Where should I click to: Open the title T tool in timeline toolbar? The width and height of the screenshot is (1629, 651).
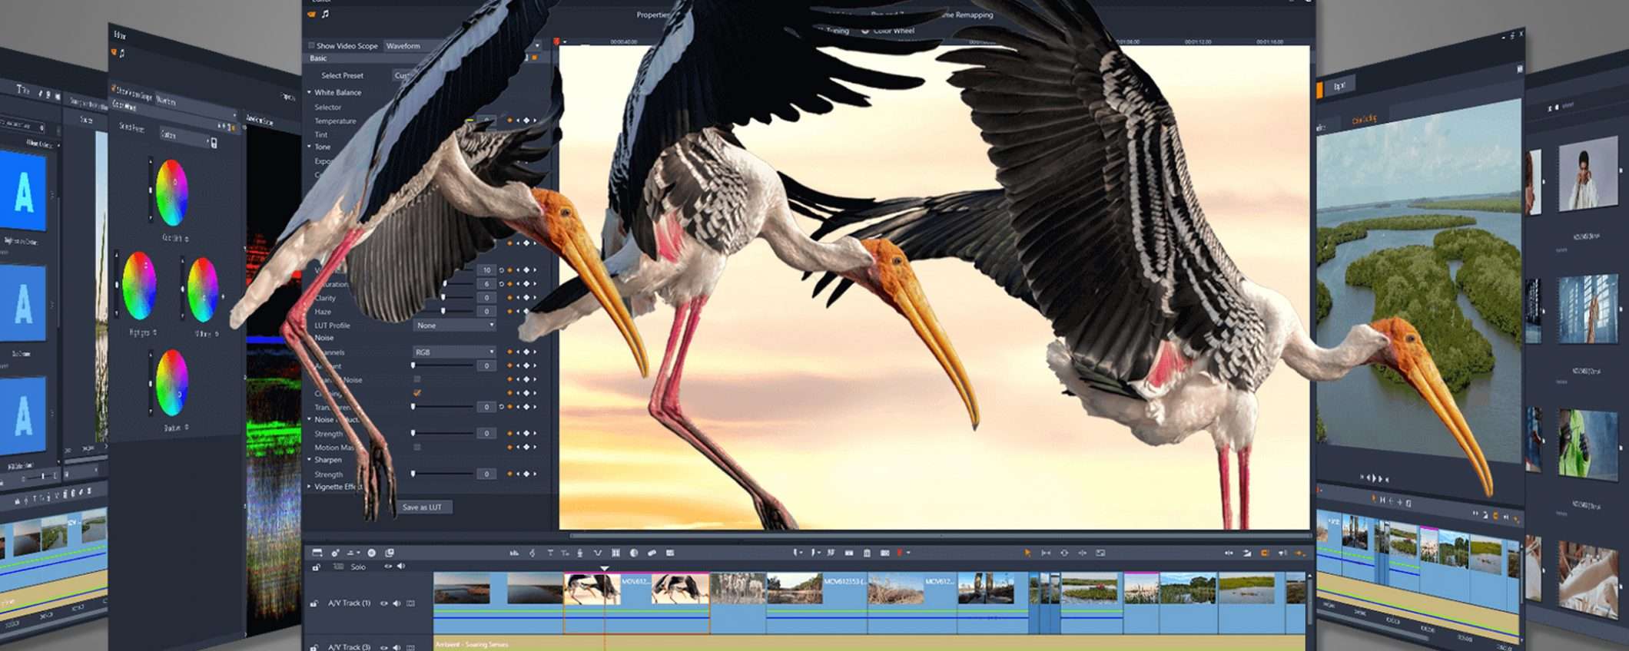pyautogui.click(x=549, y=553)
